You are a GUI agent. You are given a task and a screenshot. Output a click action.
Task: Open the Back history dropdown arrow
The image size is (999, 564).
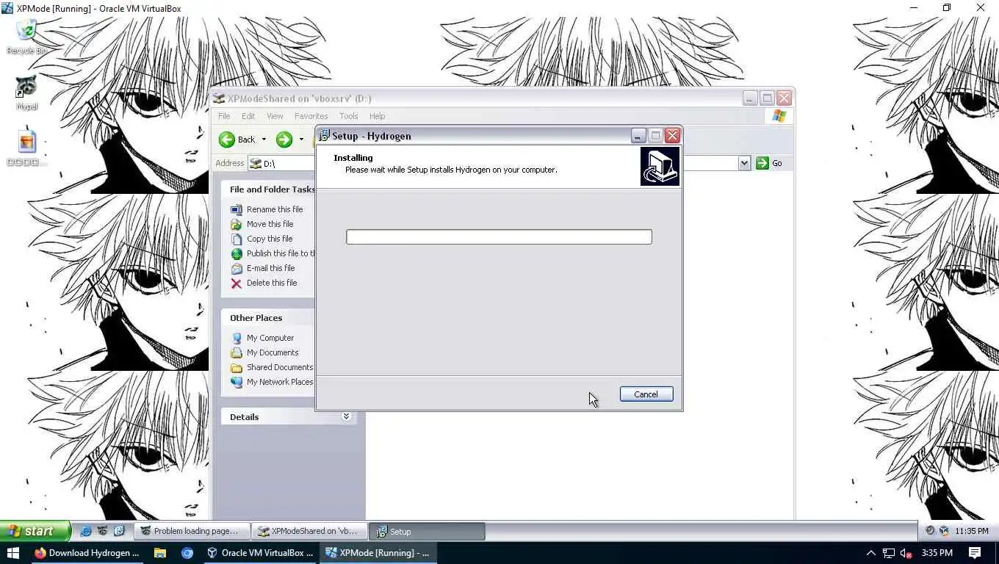(x=264, y=140)
